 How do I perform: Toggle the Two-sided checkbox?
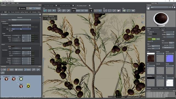click(x=153, y=32)
